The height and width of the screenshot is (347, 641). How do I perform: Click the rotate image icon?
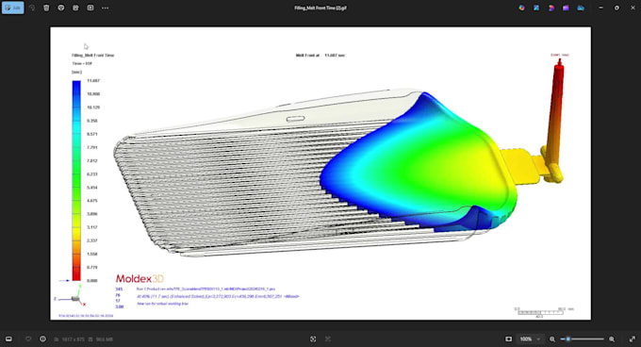coord(32,8)
